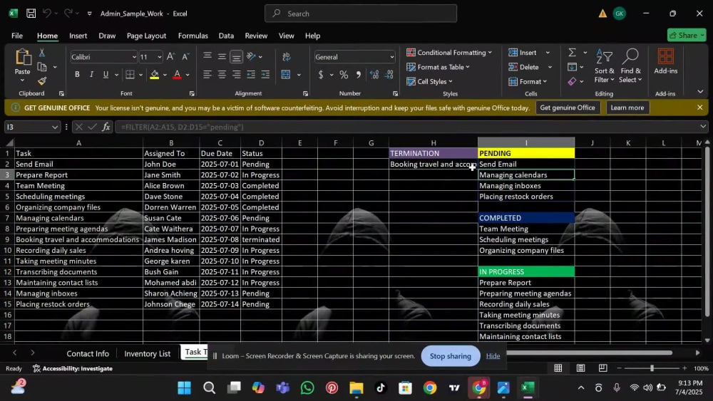Open the General number format dropdown
The image size is (713, 401).
tap(391, 57)
